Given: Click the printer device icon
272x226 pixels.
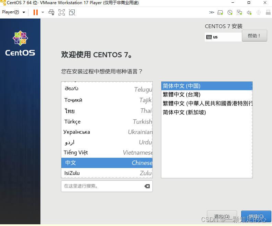Looking at the screenshot, I should 268,12.
